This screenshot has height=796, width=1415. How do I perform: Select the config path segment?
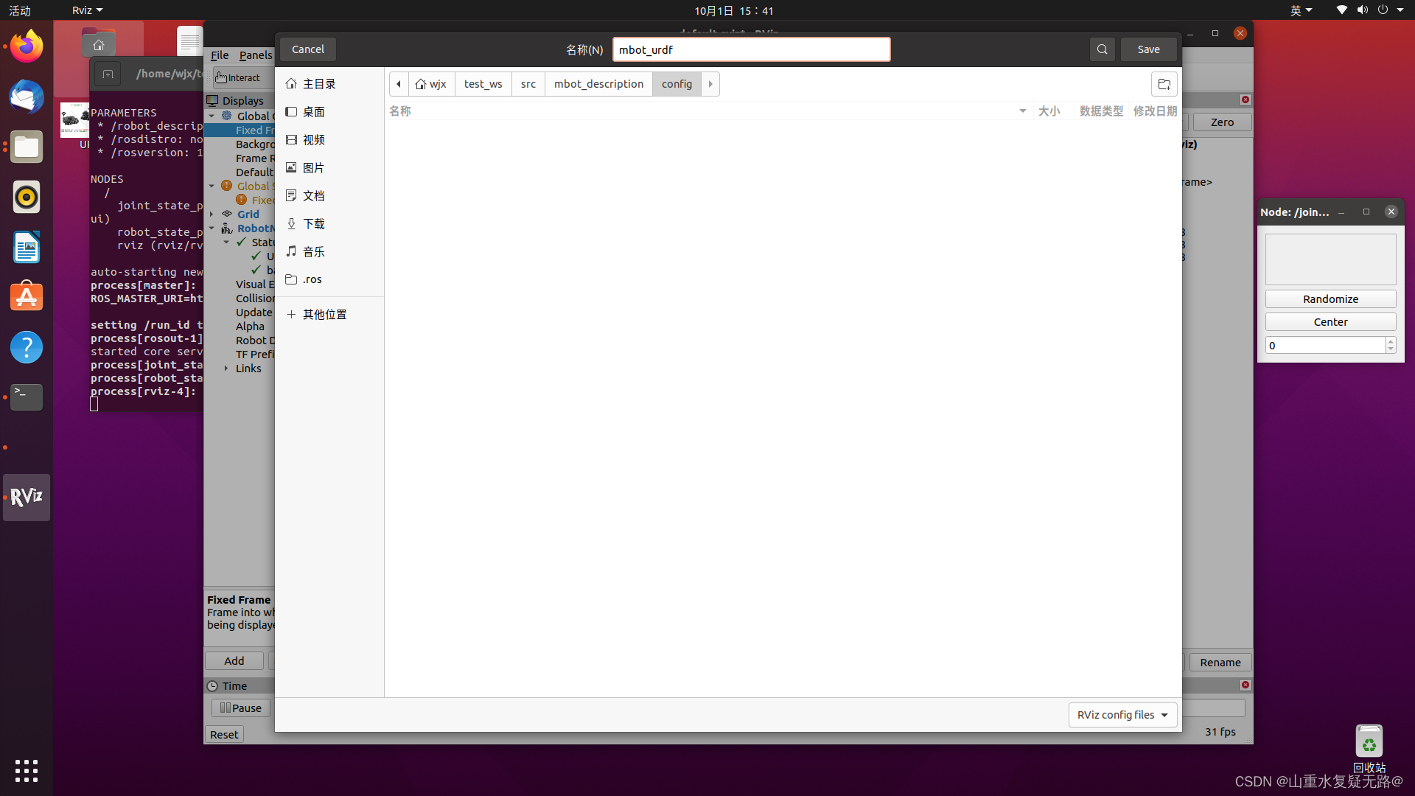pyautogui.click(x=677, y=84)
